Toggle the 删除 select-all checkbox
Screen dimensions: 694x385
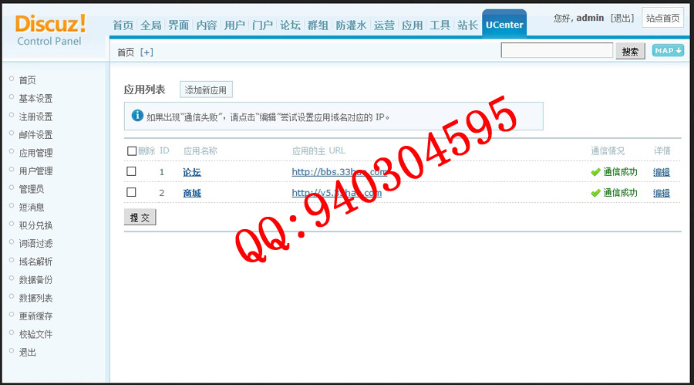(x=131, y=151)
